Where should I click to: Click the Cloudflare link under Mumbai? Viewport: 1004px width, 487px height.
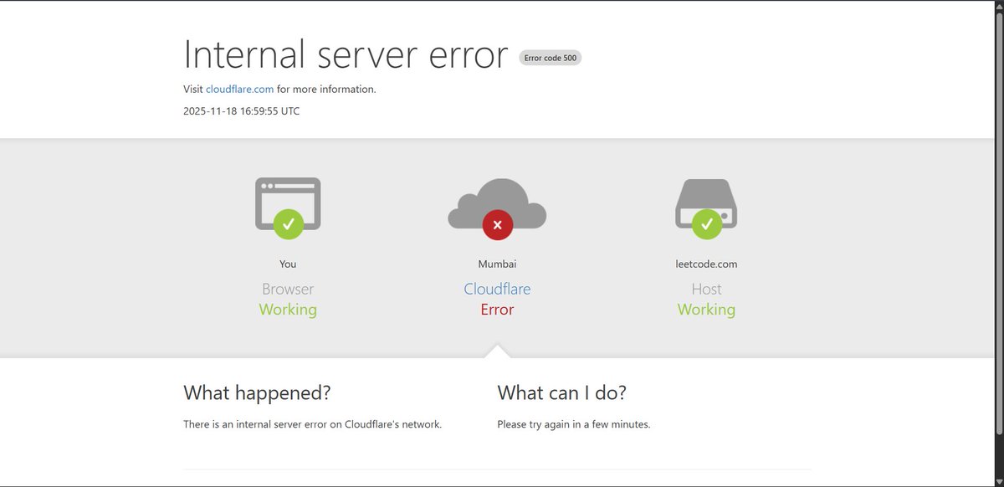497,289
